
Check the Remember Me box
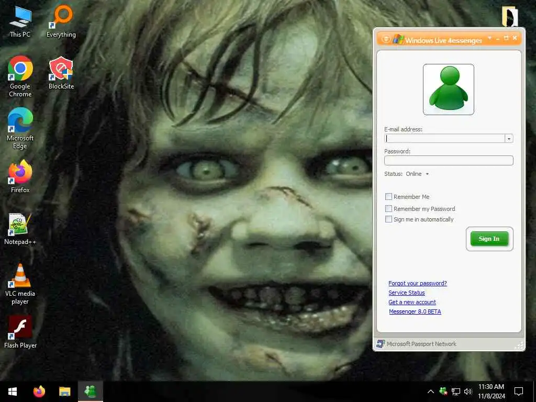point(389,197)
